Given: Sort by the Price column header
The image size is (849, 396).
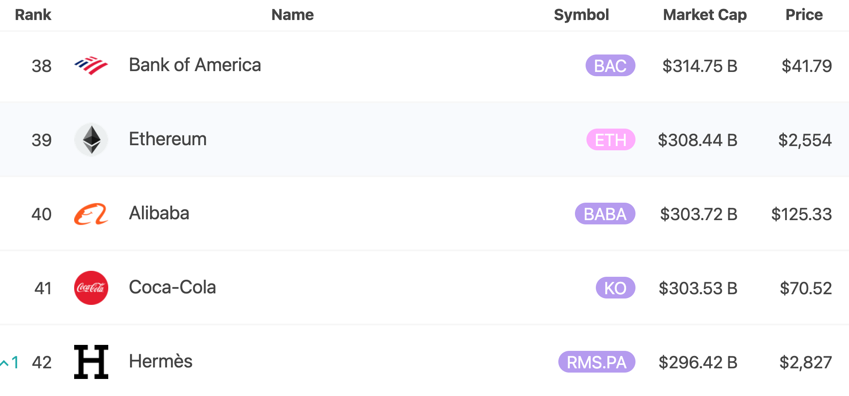Looking at the screenshot, I should pyautogui.click(x=804, y=15).
